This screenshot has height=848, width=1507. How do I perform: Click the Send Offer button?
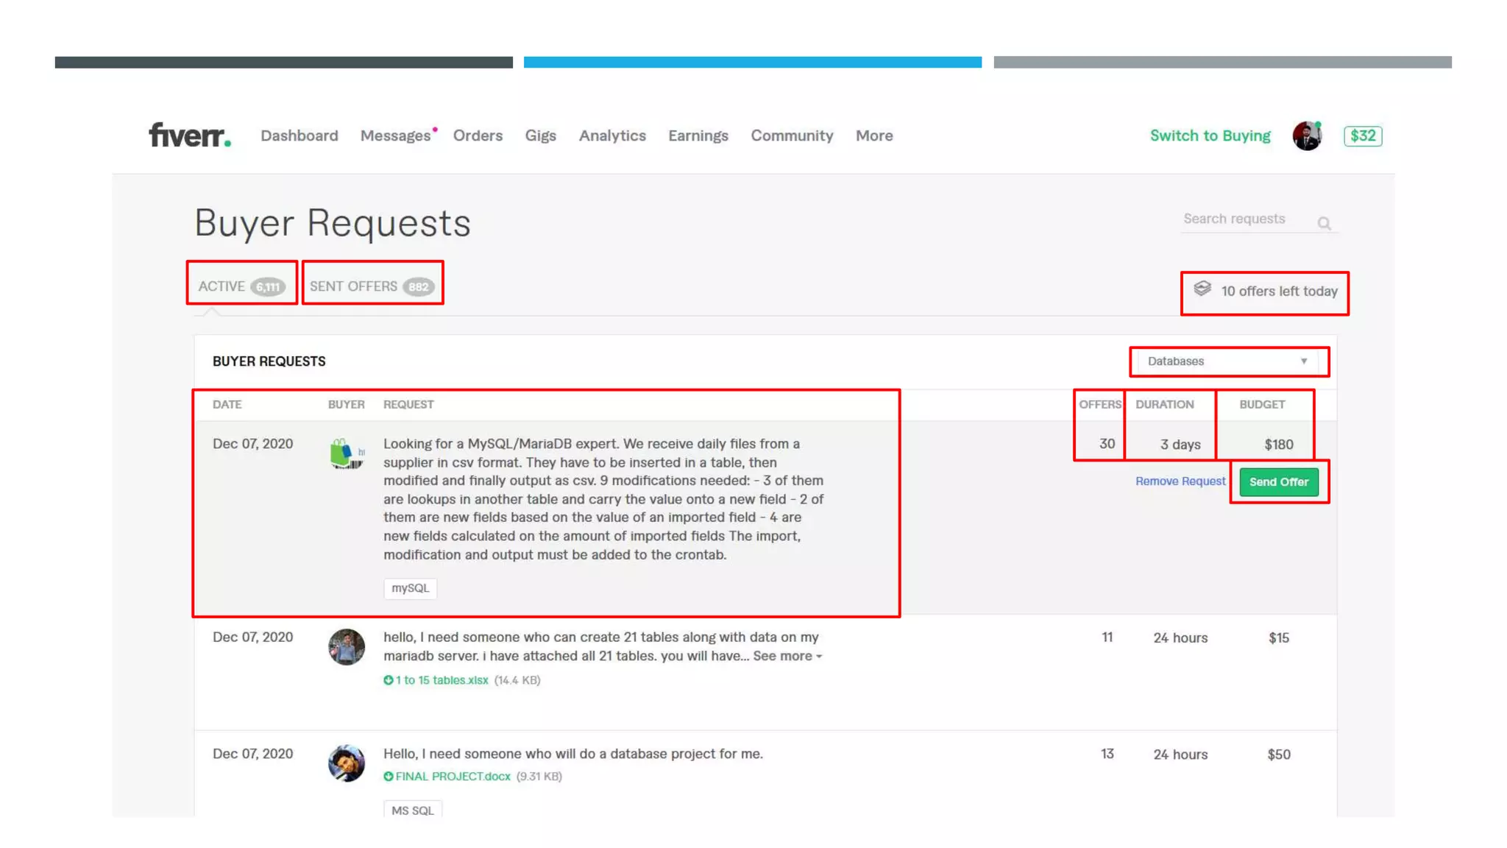pyautogui.click(x=1278, y=482)
